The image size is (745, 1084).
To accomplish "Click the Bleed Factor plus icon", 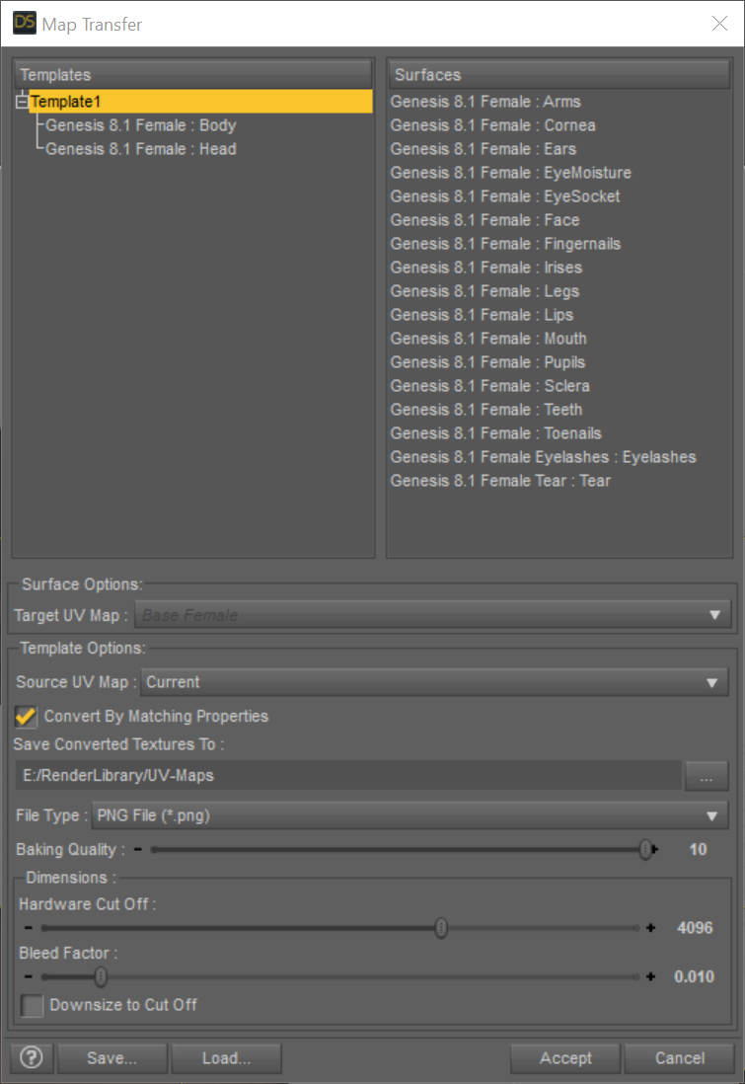I will [650, 976].
